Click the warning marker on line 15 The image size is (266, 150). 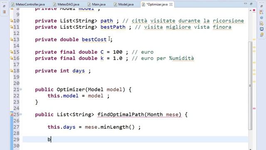click(12, 52)
